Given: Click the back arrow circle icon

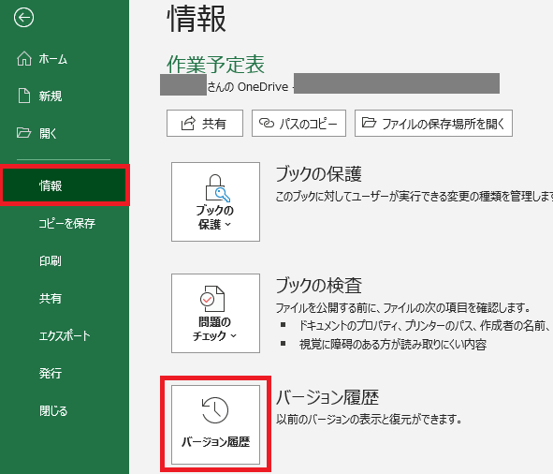Looking at the screenshot, I should coord(23,18).
